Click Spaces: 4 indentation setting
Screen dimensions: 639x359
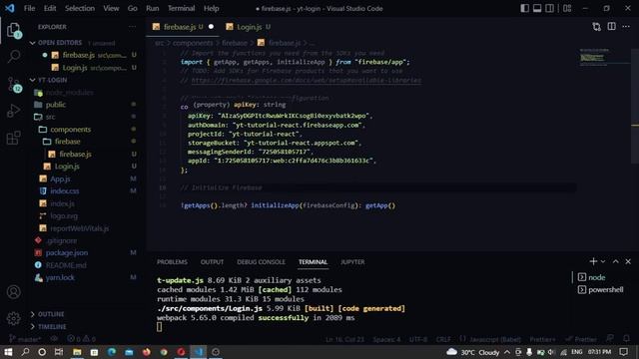coord(386,339)
